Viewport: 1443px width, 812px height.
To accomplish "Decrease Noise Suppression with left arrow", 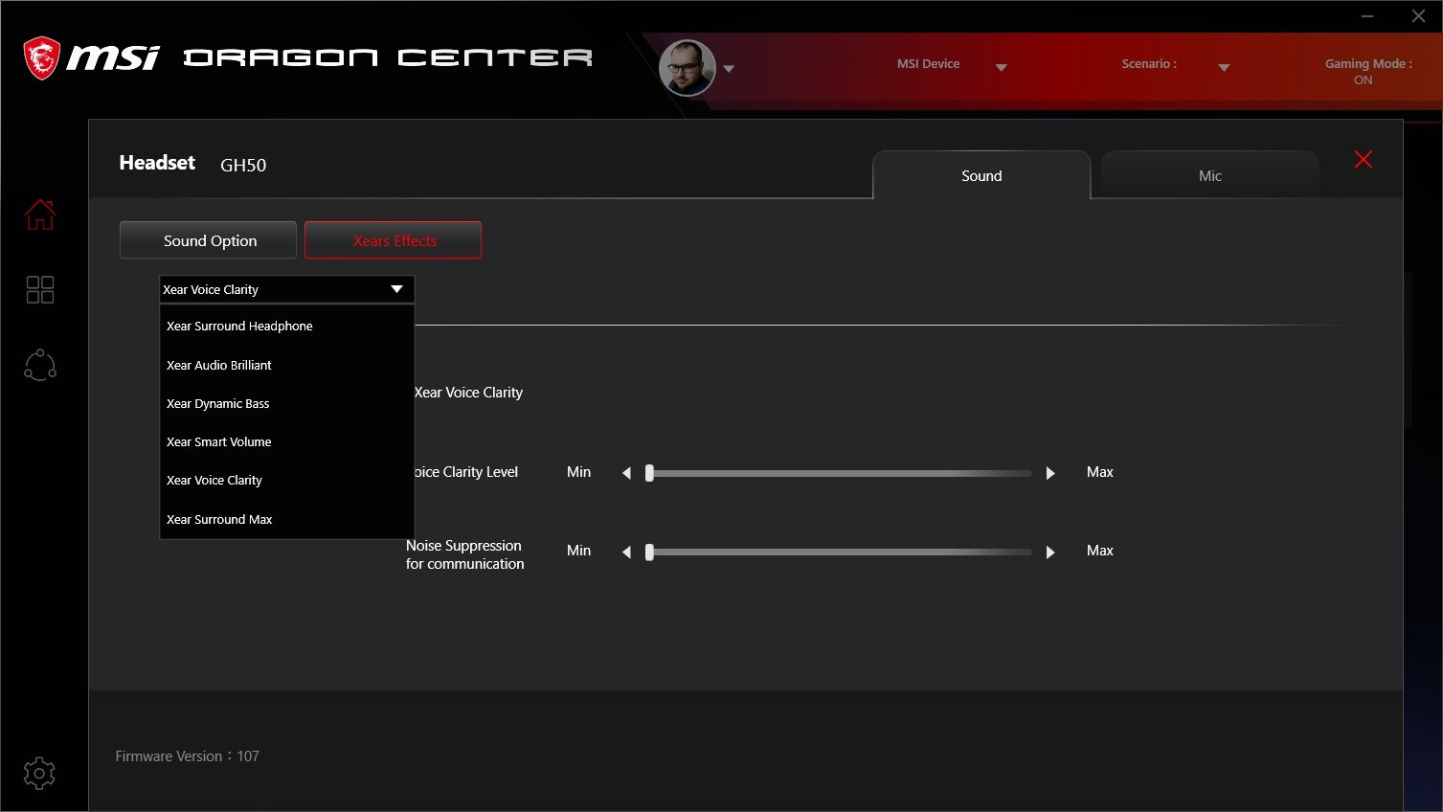I will 627,552.
